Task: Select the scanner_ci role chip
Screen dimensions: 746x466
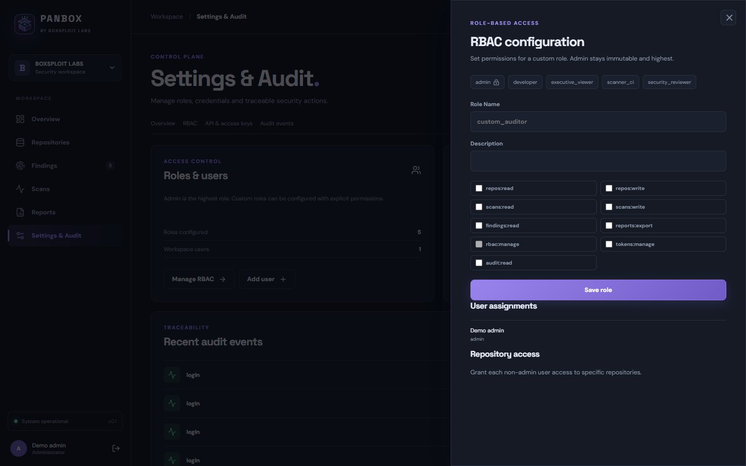Action: [x=620, y=82]
